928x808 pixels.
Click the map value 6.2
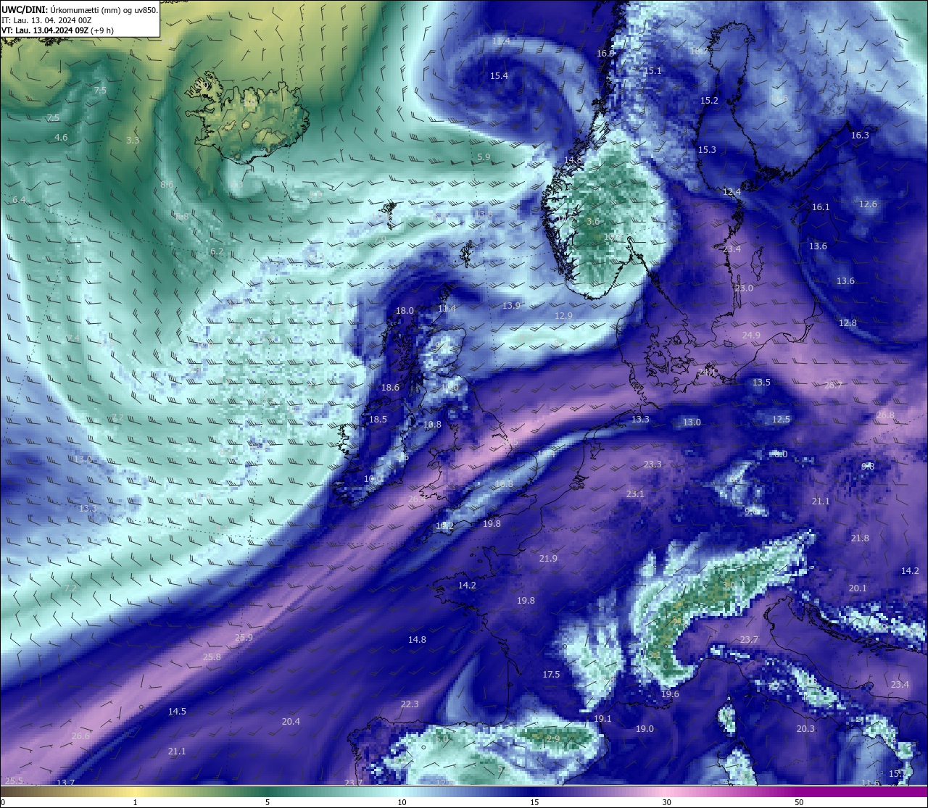point(217,251)
